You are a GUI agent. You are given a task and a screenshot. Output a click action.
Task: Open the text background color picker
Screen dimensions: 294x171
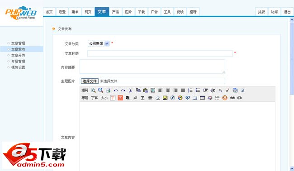pyautogui.click(x=120, y=98)
